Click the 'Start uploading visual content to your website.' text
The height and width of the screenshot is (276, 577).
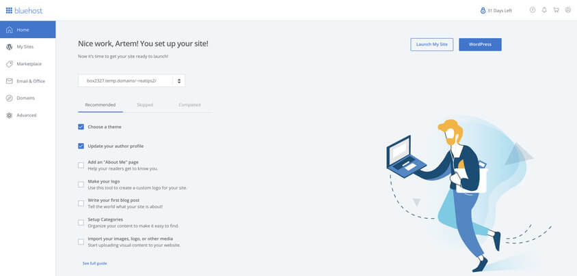click(134, 245)
